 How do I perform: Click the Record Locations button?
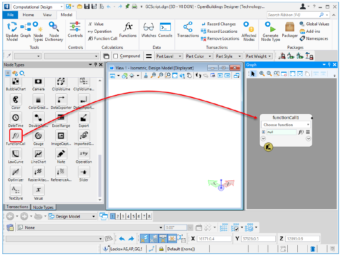tap(219, 31)
